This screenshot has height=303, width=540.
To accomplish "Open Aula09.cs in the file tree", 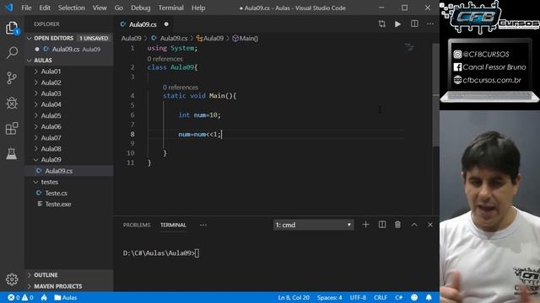I will [x=69, y=171].
